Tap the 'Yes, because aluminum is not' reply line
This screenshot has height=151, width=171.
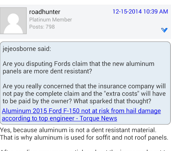click(78, 130)
